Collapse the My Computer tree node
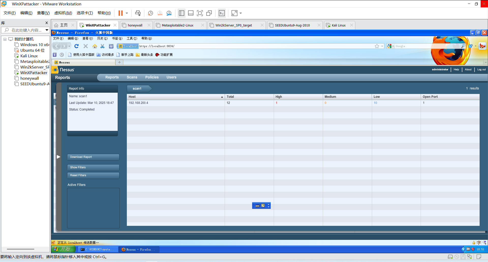 [5, 39]
